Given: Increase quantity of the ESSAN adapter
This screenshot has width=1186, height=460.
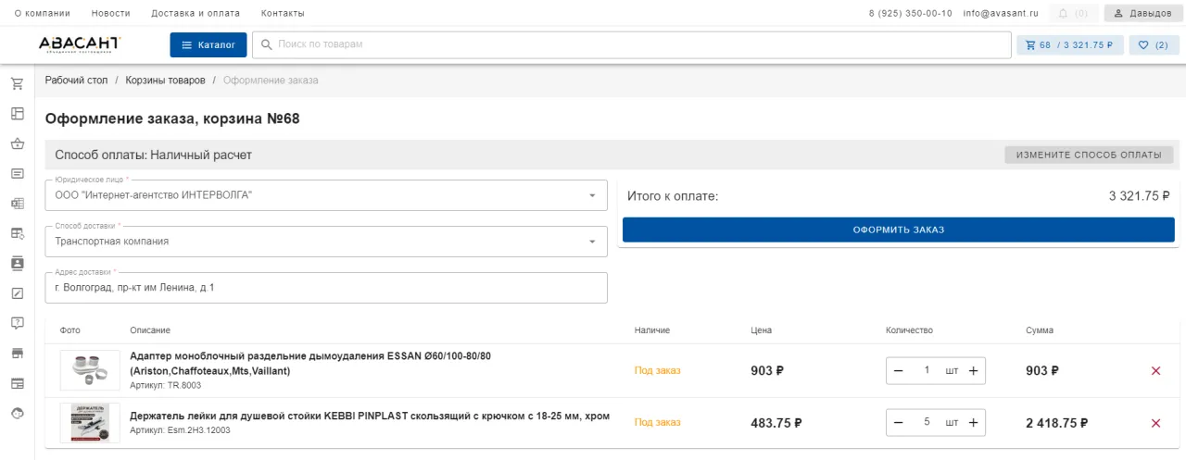Looking at the screenshot, I should (x=973, y=371).
